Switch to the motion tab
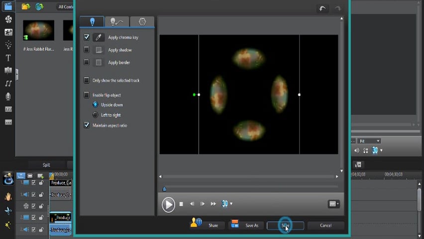This screenshot has height=239, width=424. click(117, 21)
